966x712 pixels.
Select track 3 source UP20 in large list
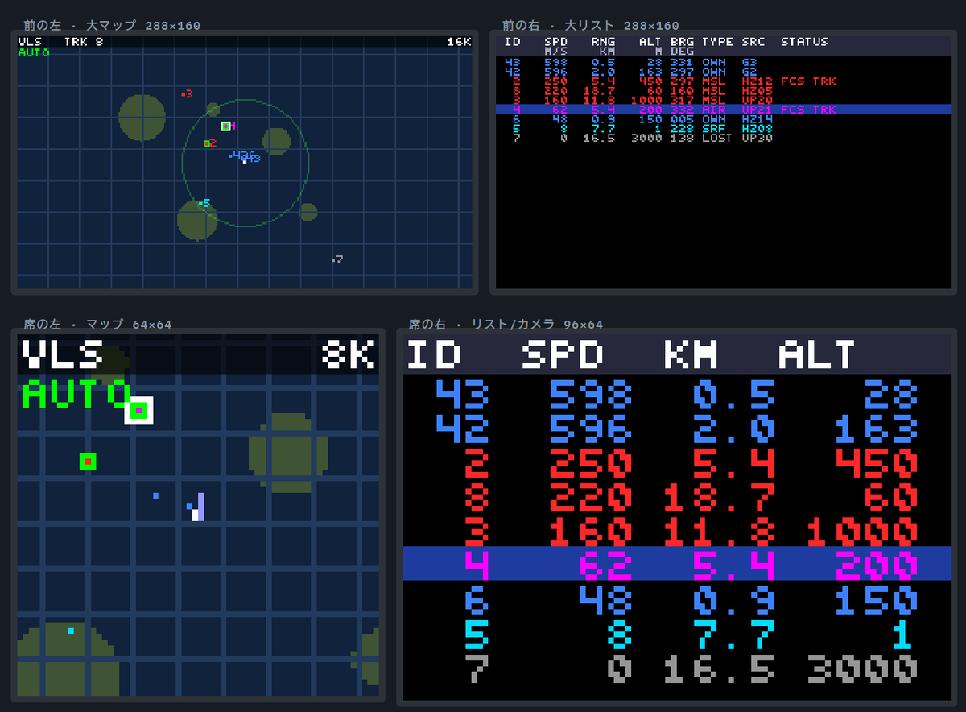pyautogui.click(x=758, y=100)
